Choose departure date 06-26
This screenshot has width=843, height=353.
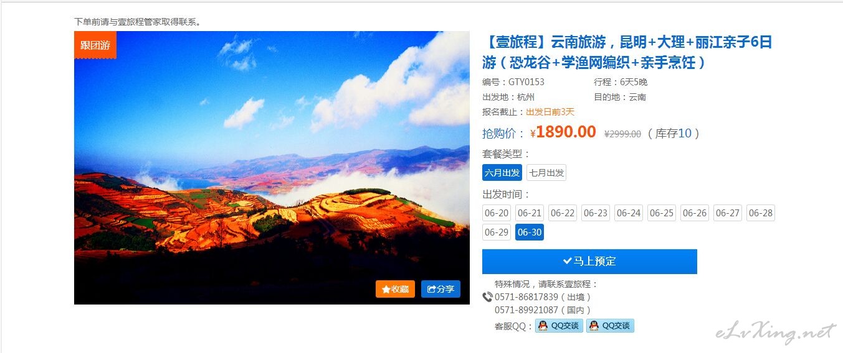coord(695,213)
